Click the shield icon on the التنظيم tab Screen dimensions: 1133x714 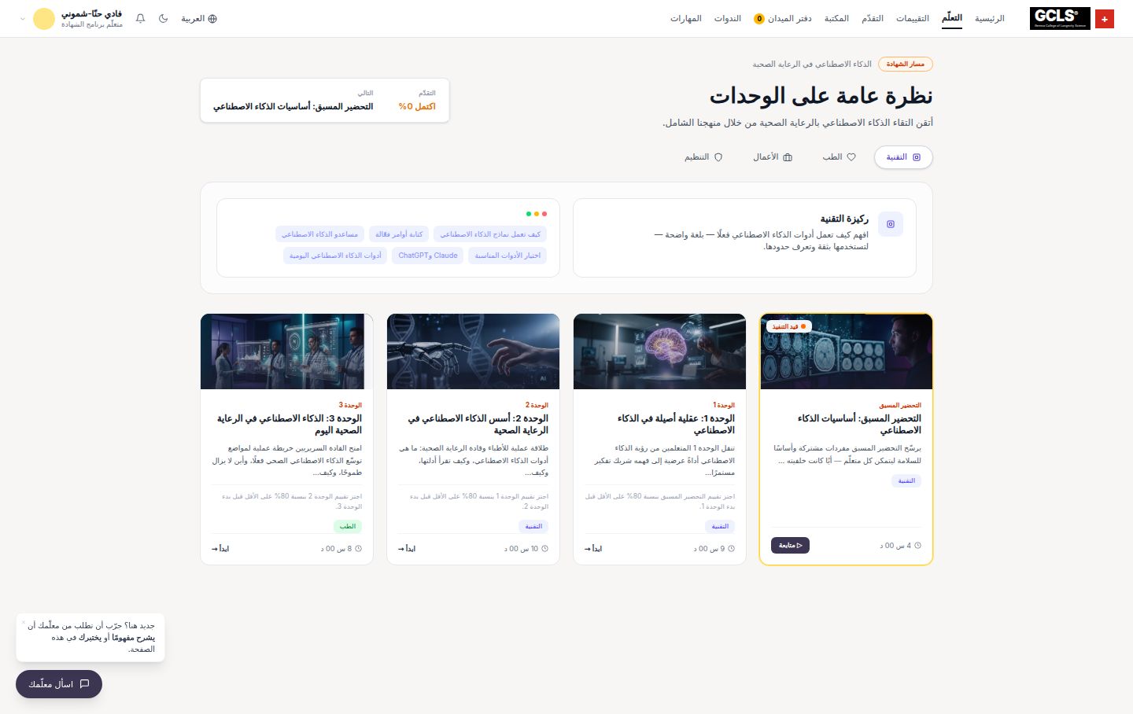coord(718,157)
